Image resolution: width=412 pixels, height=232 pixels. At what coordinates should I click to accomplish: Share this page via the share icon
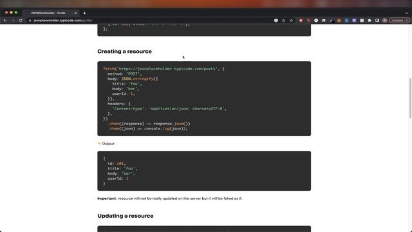(x=284, y=20)
